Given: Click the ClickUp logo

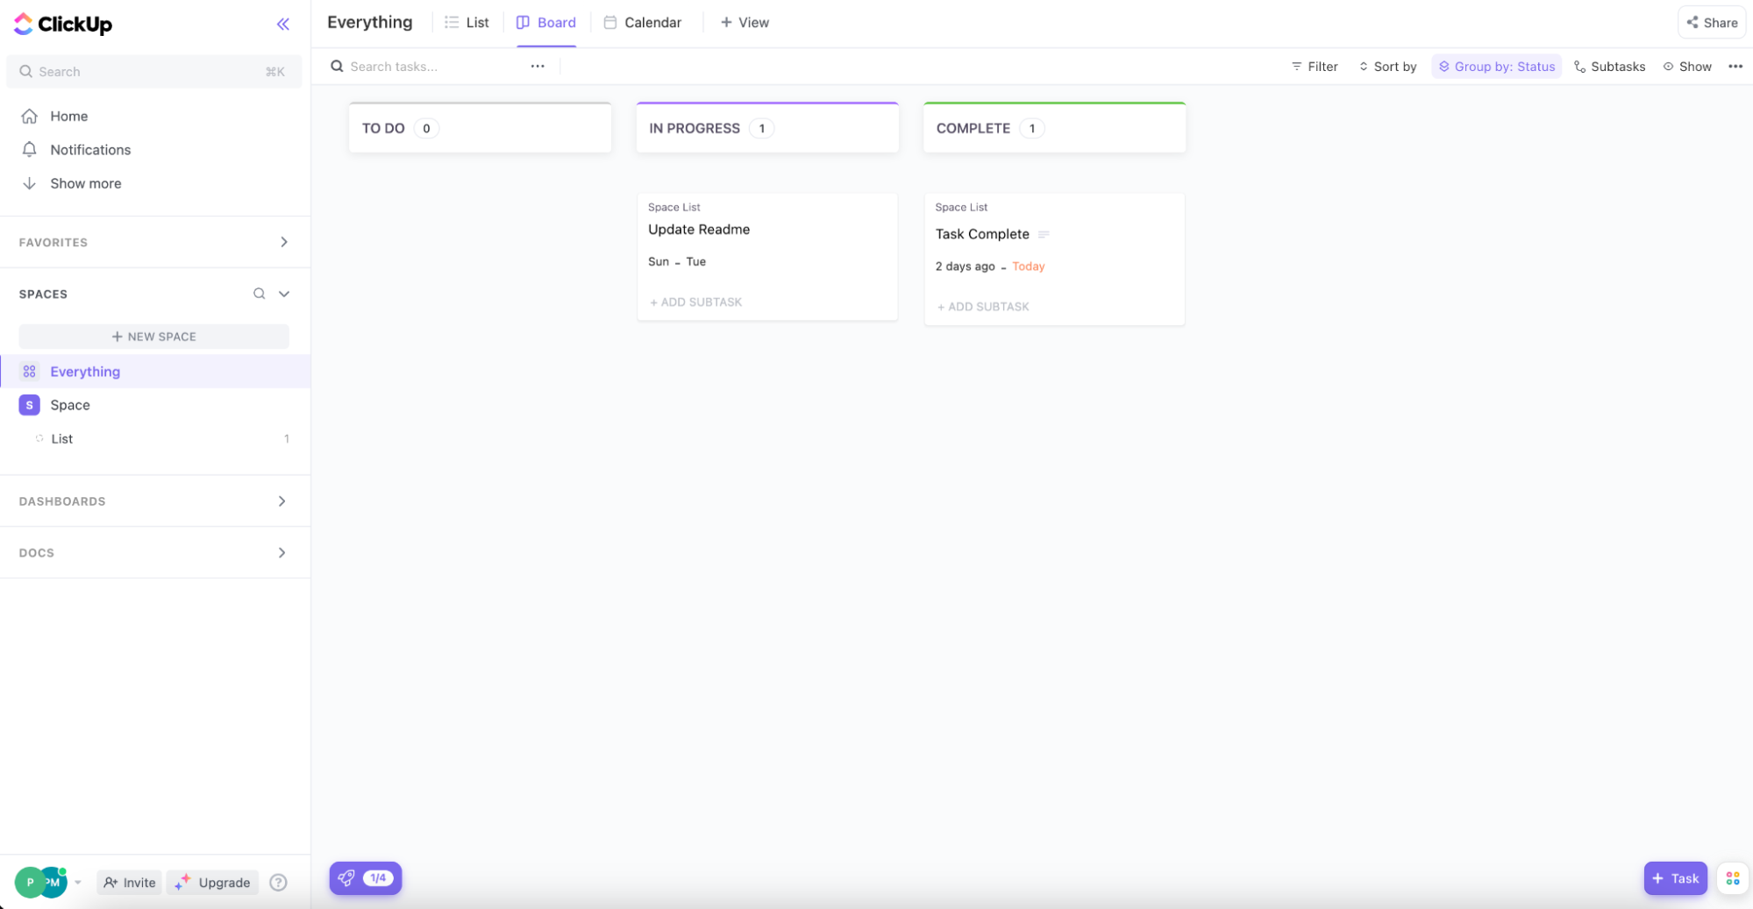Looking at the screenshot, I should (62, 24).
